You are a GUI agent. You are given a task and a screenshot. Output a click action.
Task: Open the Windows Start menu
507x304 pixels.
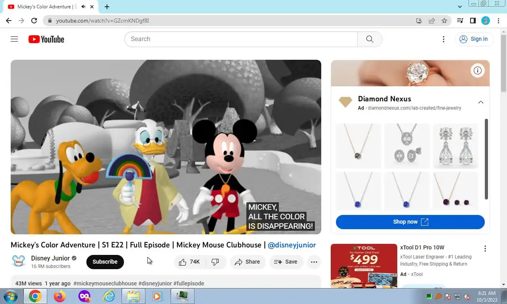tap(10, 296)
